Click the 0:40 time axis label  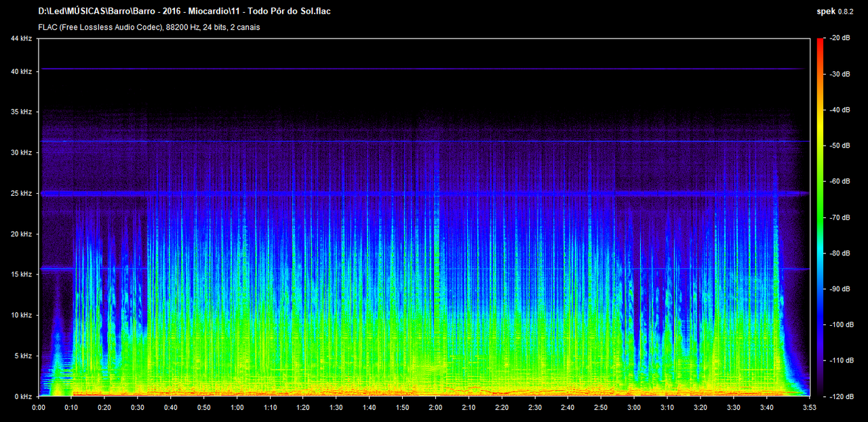[x=171, y=408]
